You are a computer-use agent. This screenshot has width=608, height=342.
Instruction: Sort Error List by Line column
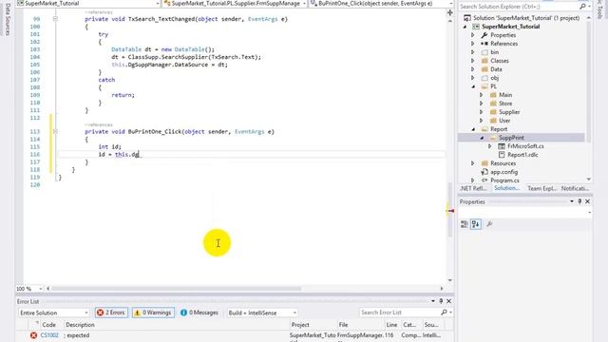click(x=391, y=325)
